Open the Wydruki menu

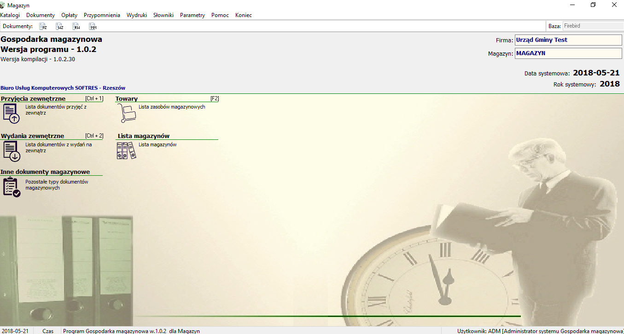click(x=137, y=15)
